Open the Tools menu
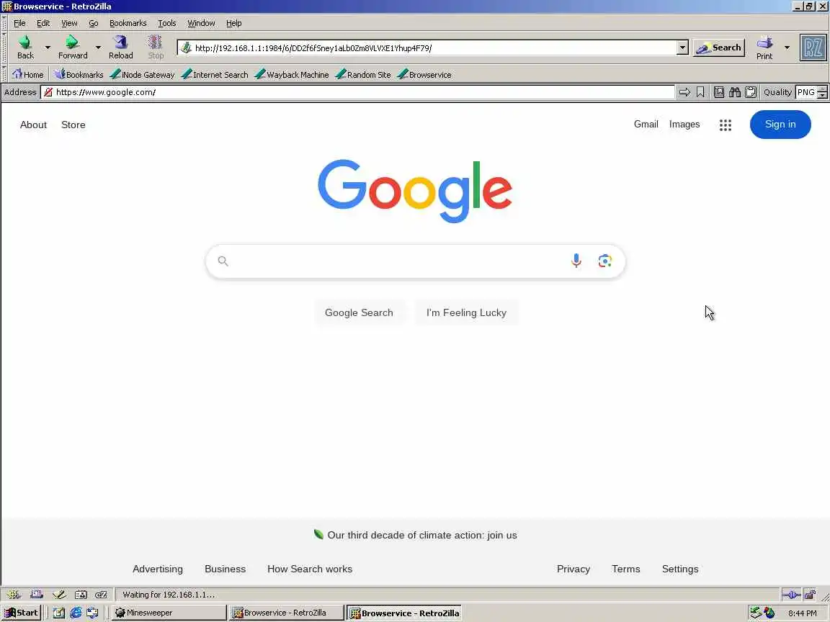Screen dimensions: 830x622 (166, 23)
